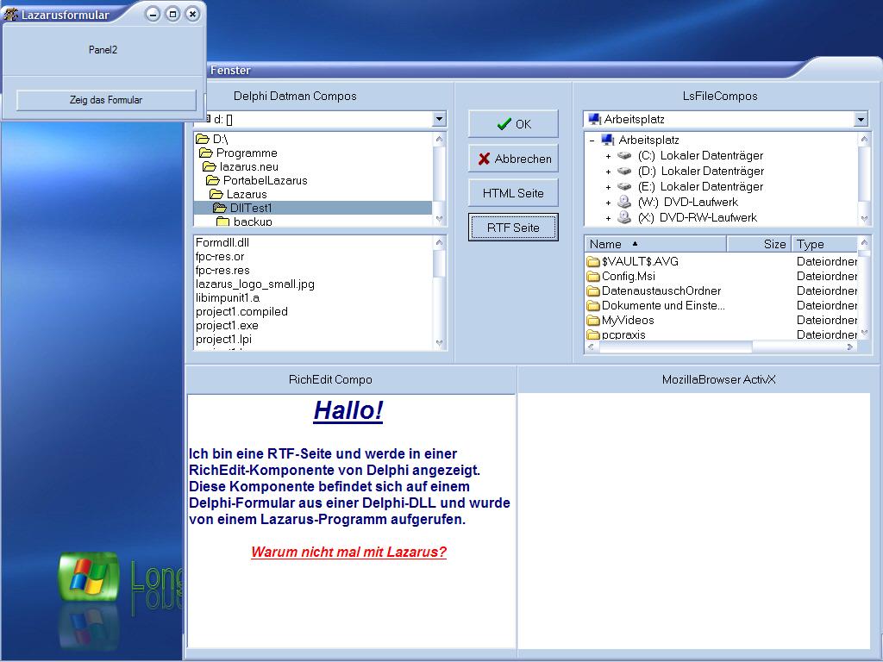Viewport: 883px width, 662px height.
Task: Click the PortabelLazarus folder icon
Action: click(212, 180)
